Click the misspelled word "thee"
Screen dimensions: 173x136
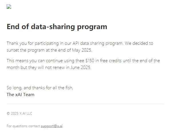pyautogui.click(x=80, y=61)
